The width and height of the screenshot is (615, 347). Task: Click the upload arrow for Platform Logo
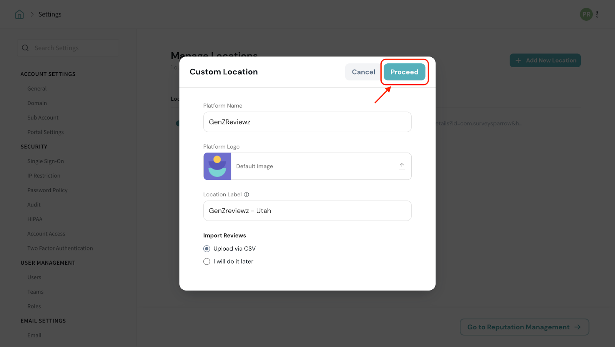click(402, 166)
